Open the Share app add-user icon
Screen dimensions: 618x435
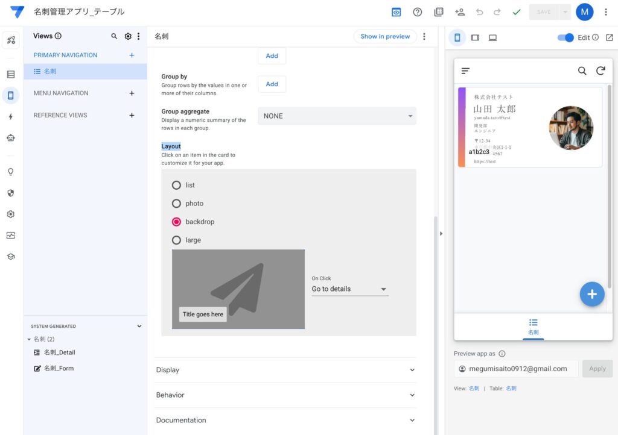[x=460, y=12]
